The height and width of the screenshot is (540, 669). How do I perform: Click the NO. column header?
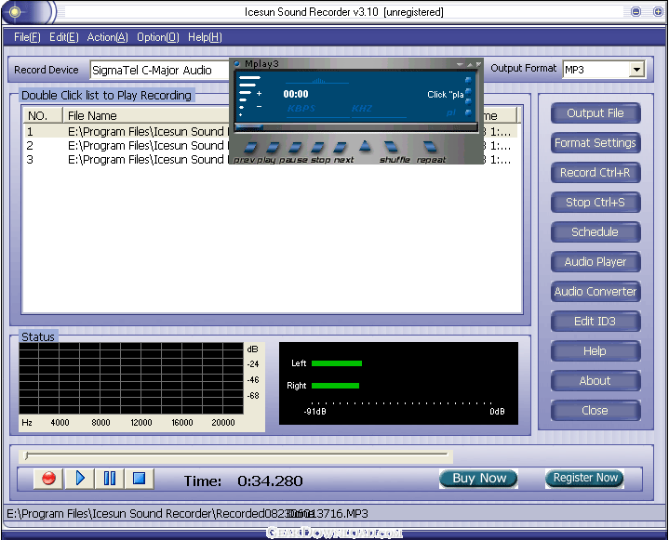click(x=43, y=115)
